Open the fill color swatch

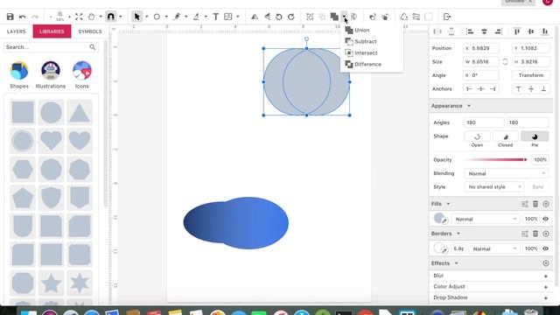(x=440, y=218)
